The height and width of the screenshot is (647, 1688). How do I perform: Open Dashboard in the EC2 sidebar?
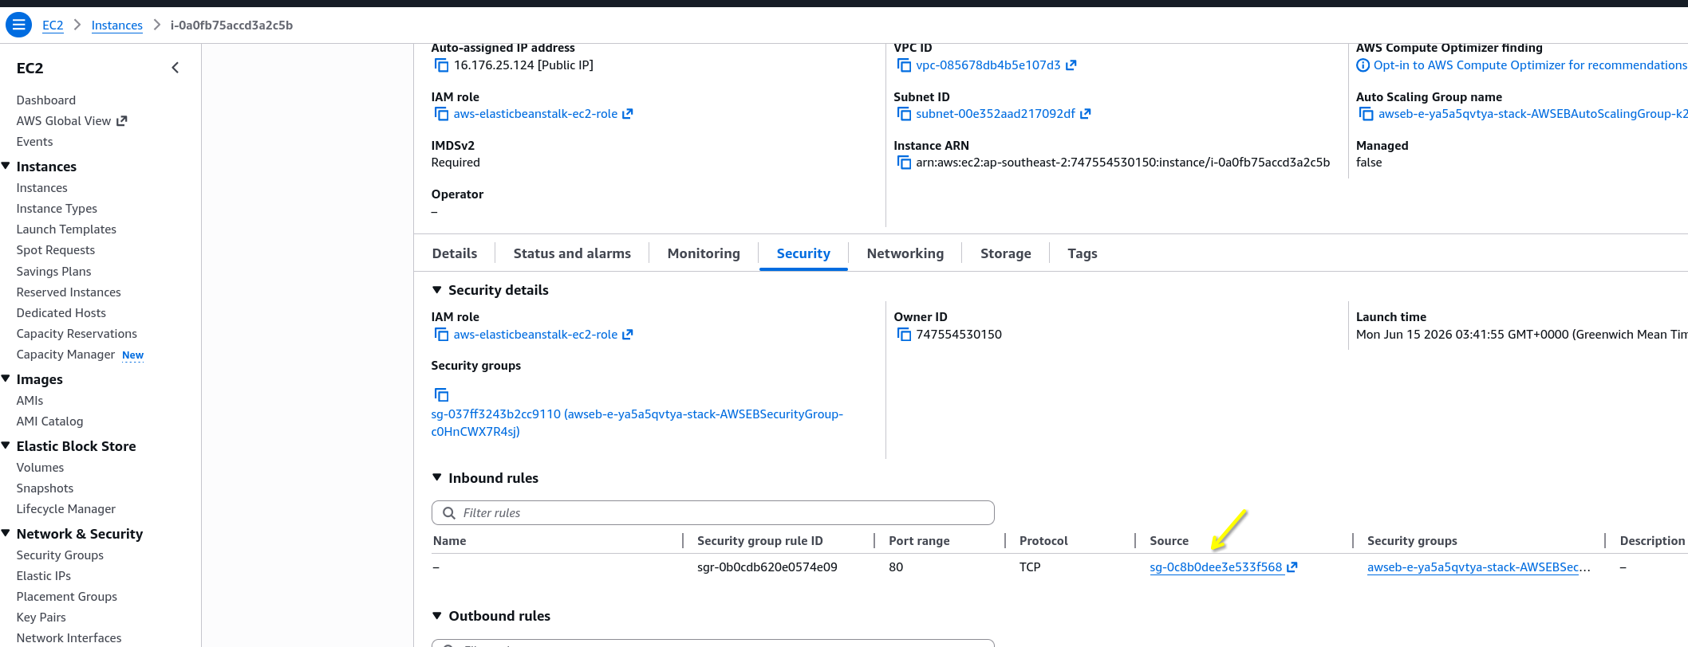pyautogui.click(x=46, y=100)
